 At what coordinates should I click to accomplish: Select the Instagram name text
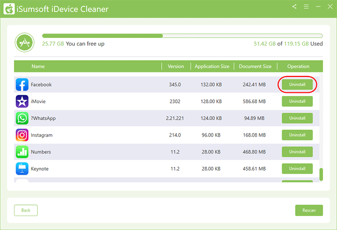coord(42,135)
